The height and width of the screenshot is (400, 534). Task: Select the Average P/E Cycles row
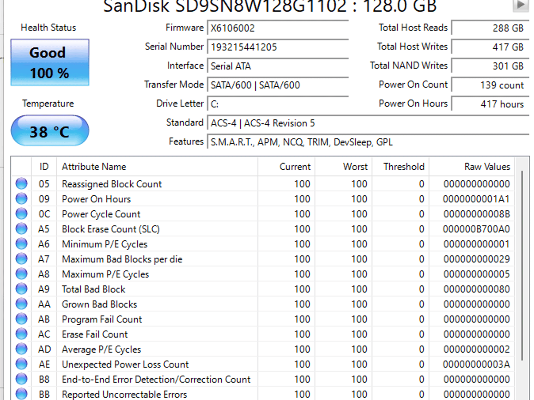pos(263,349)
